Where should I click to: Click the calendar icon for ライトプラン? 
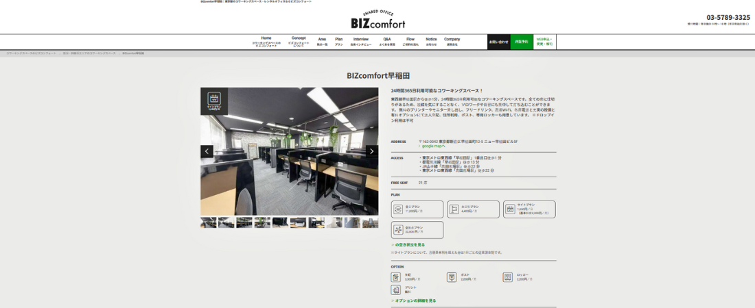[x=510, y=209]
